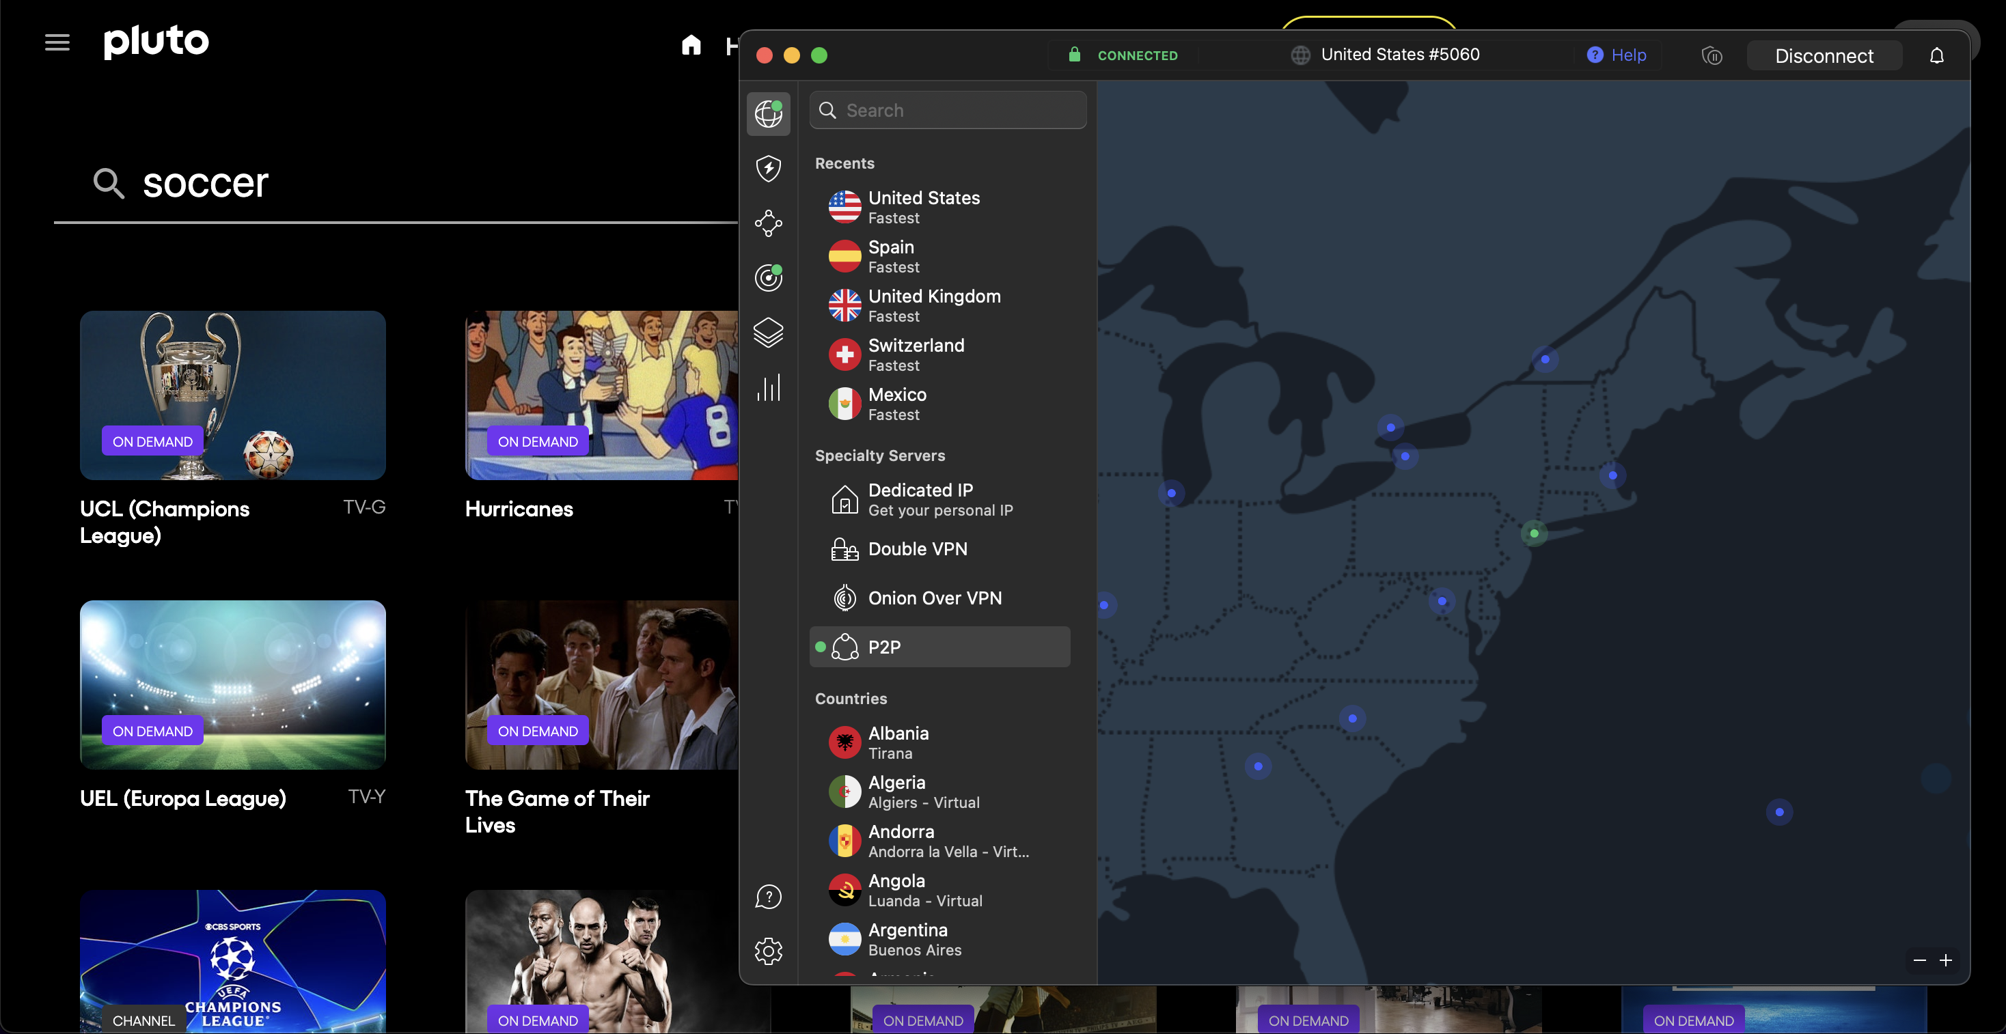Click the pause connection icon near Disconnect
The image size is (2006, 1034).
(x=1711, y=55)
